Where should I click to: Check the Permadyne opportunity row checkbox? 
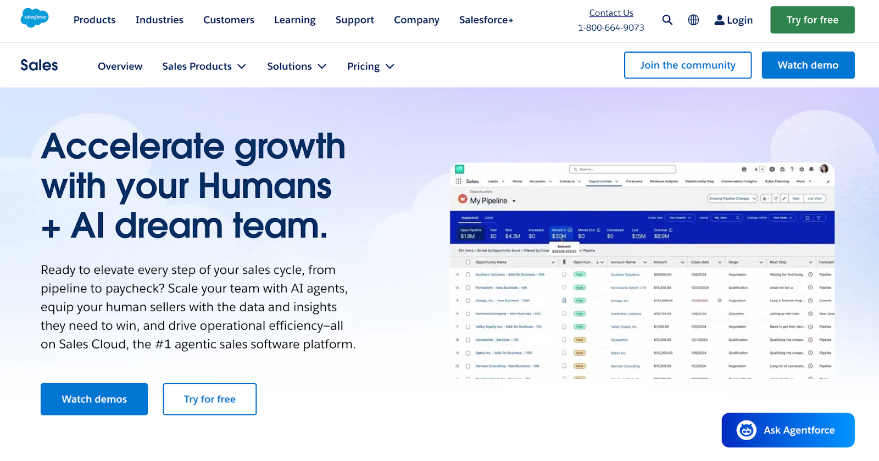(x=468, y=288)
